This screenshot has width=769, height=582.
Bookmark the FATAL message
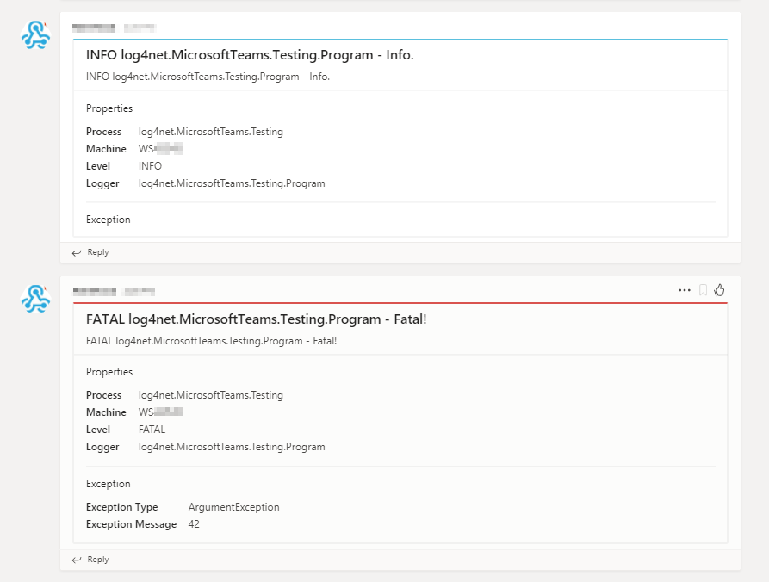pyautogui.click(x=703, y=290)
